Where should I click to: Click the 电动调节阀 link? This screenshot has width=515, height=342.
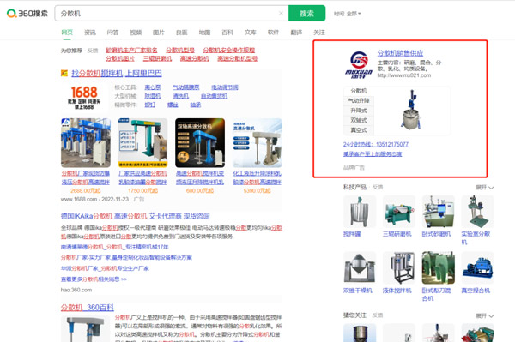(x=225, y=87)
